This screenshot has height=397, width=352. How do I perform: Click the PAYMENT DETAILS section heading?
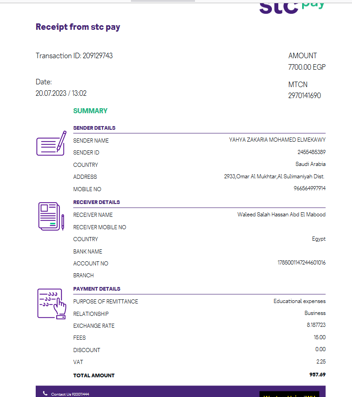(97, 289)
